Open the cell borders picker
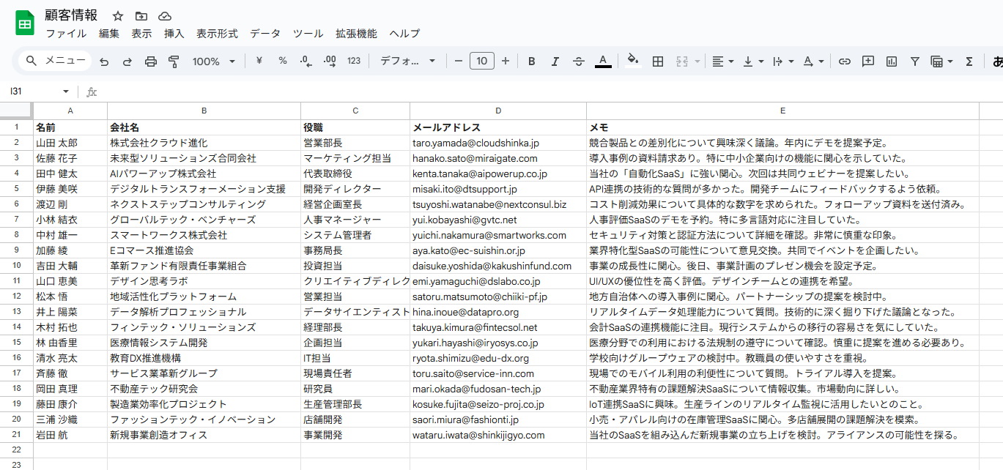 coord(658,61)
